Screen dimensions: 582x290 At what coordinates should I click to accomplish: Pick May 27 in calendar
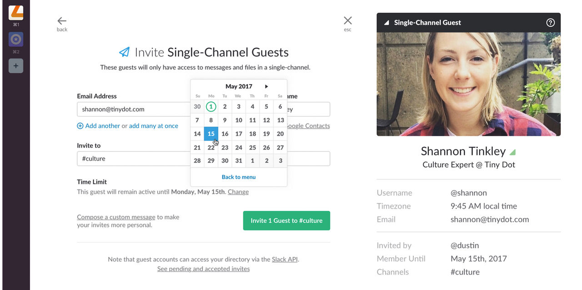[x=280, y=148]
